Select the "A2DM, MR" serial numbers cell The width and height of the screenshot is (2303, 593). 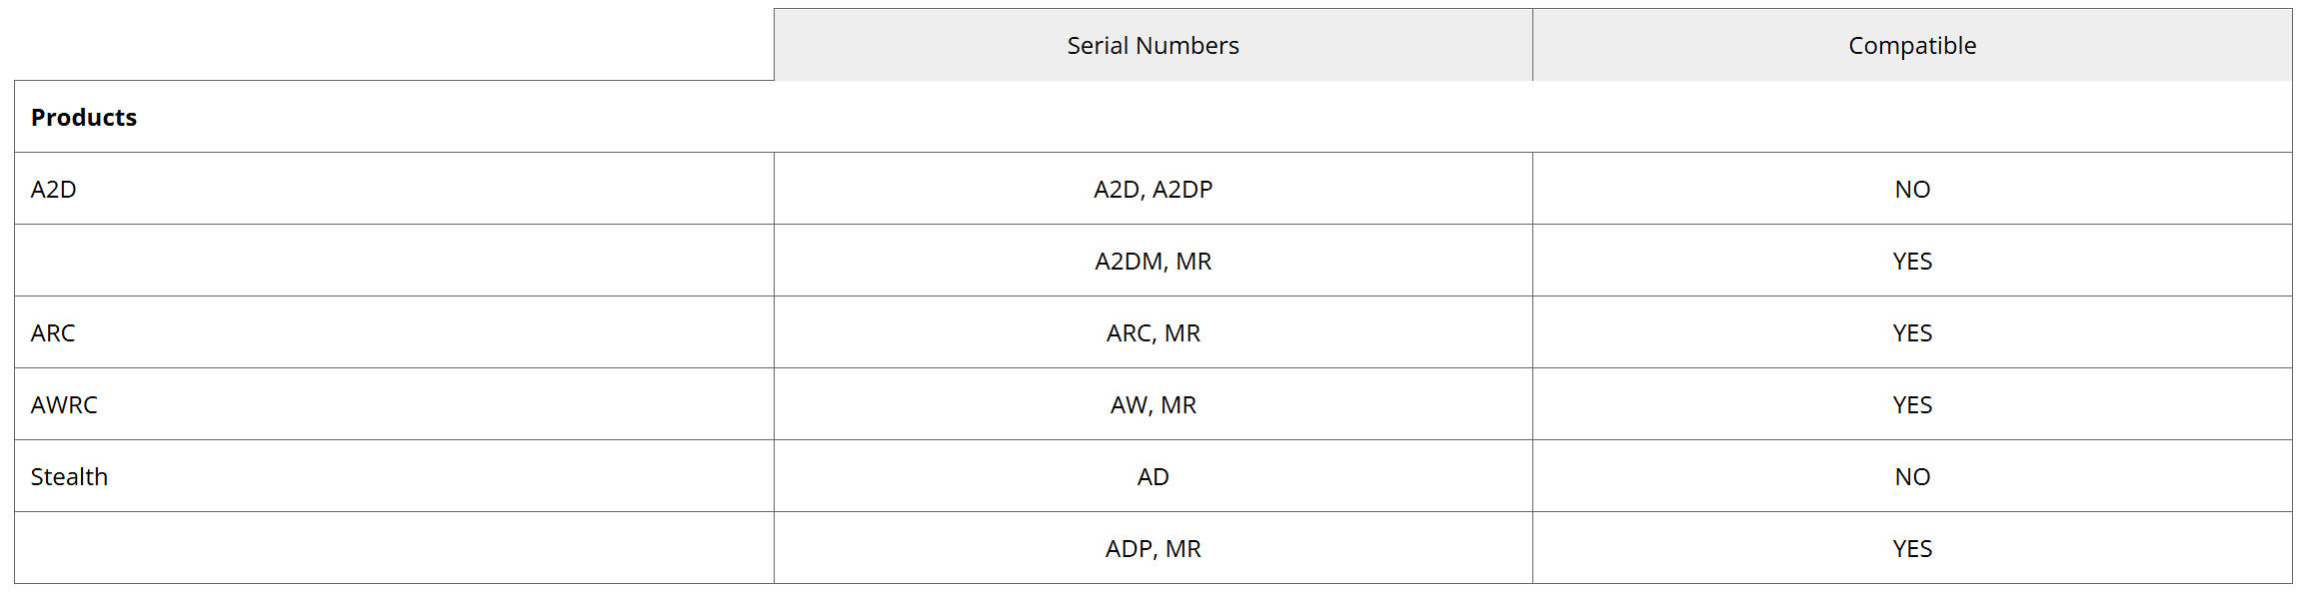click(x=1152, y=262)
